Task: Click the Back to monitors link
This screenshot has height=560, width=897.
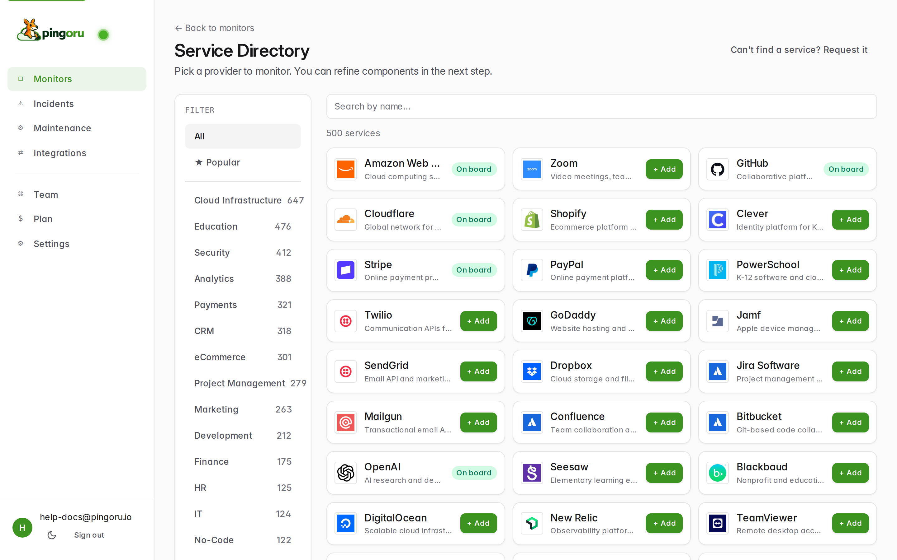Action: [214, 28]
